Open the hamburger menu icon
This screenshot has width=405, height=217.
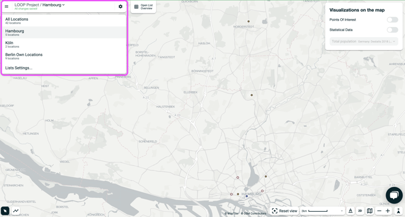tap(6, 6)
